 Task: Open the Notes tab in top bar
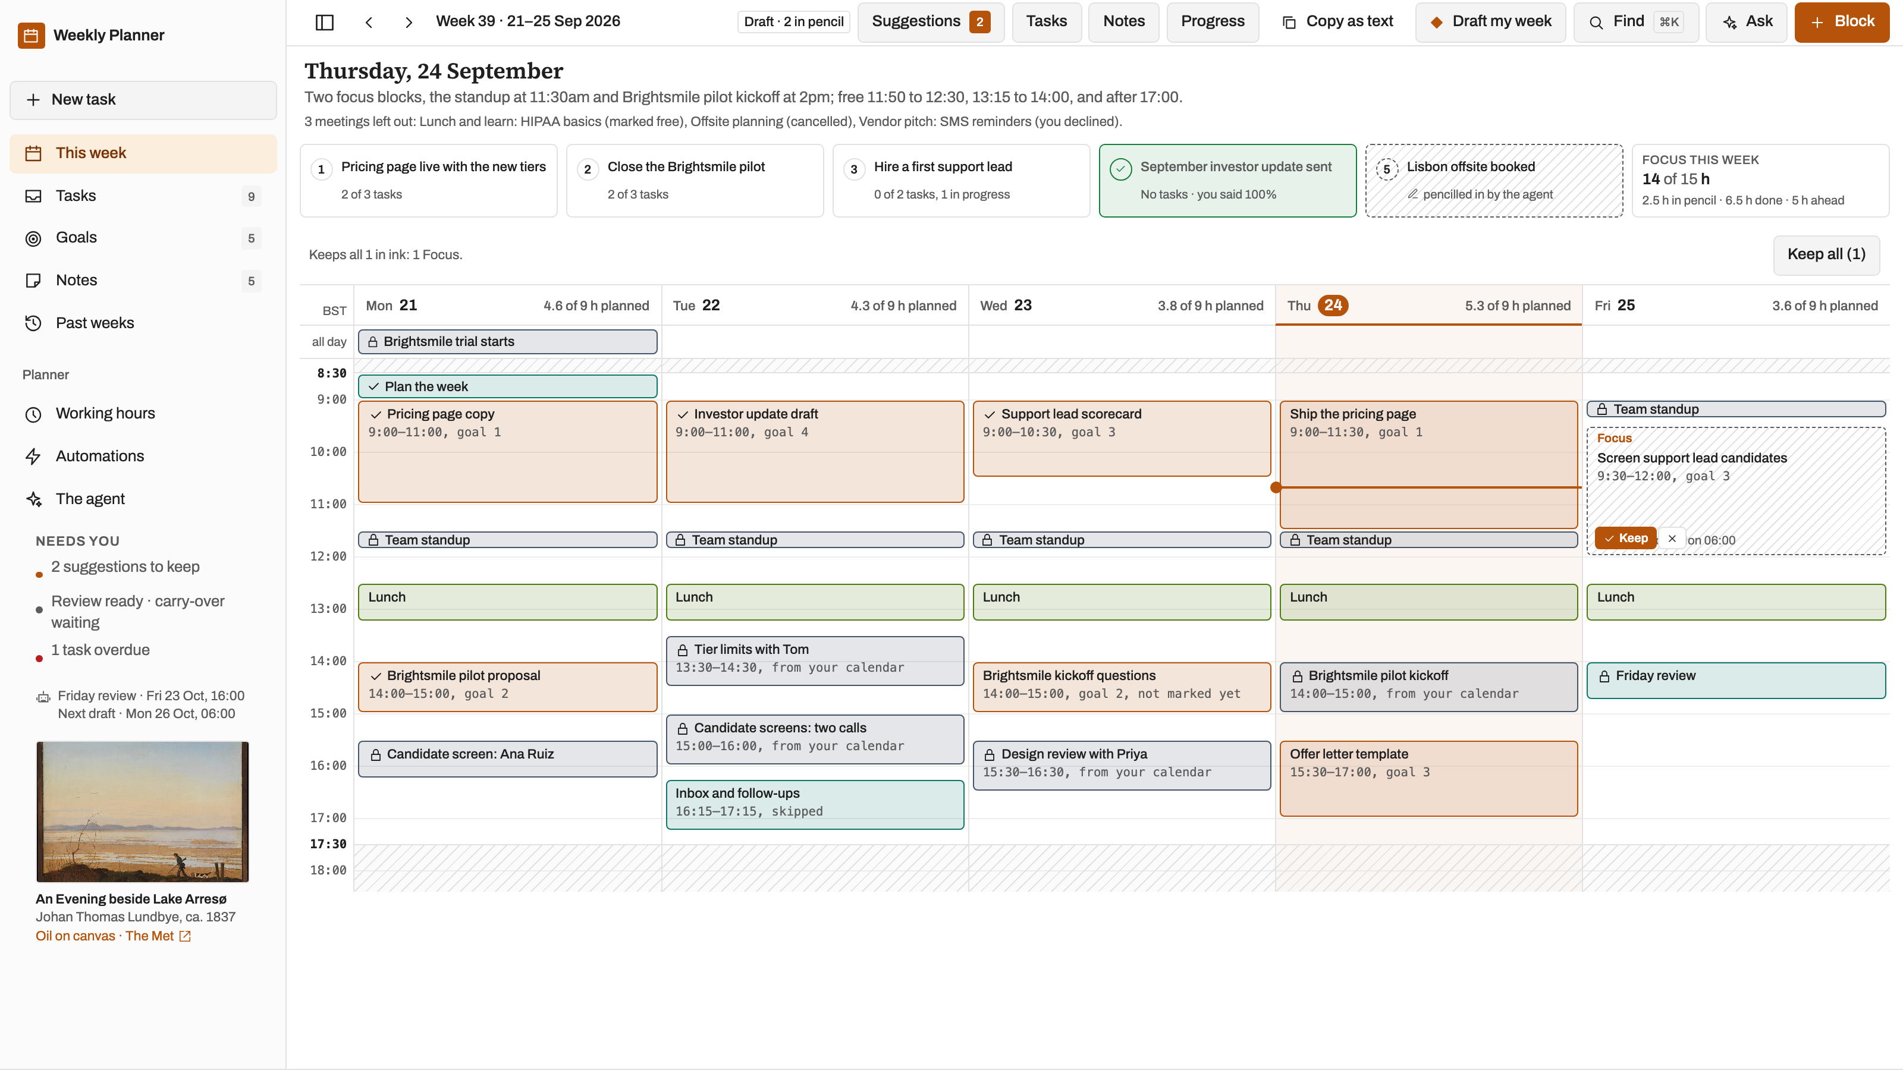coord(1123,22)
